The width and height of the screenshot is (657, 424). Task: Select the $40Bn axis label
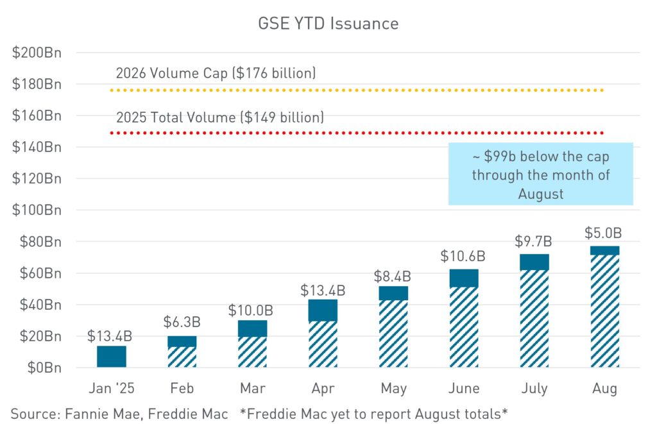(40, 305)
